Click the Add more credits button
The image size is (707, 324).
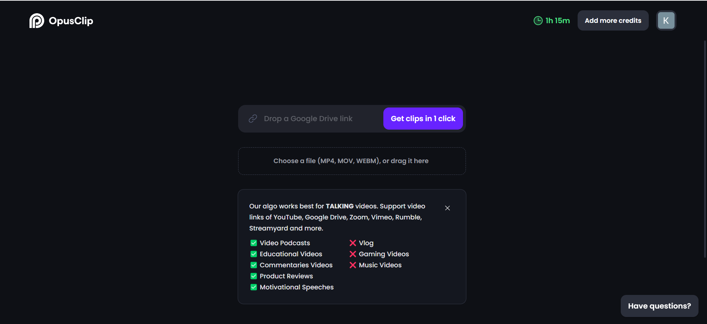coord(613,21)
